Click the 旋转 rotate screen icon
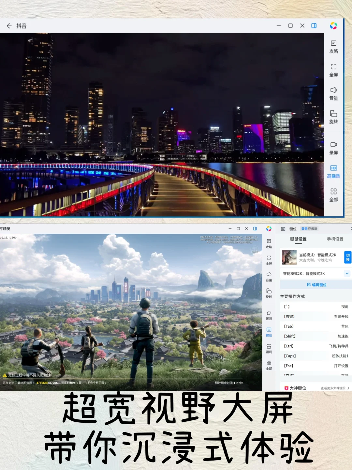This screenshot has width=352, height=470. tap(333, 117)
